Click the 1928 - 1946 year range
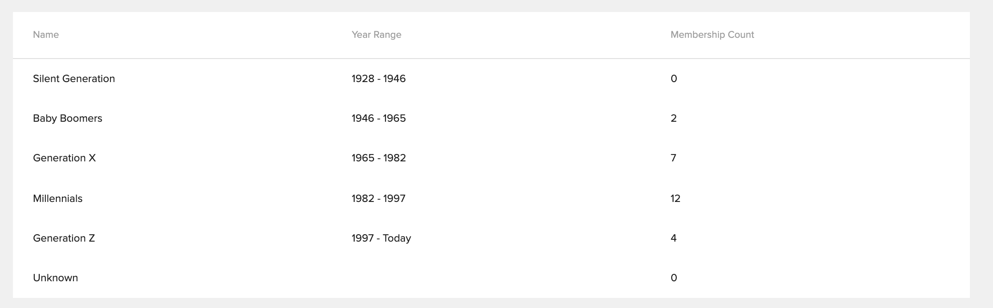This screenshot has width=993, height=308. [379, 79]
